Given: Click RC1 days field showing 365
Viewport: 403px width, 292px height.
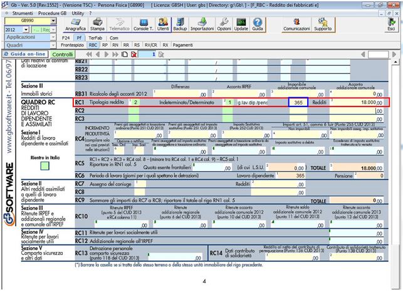Looking at the screenshot, I should [298, 102].
